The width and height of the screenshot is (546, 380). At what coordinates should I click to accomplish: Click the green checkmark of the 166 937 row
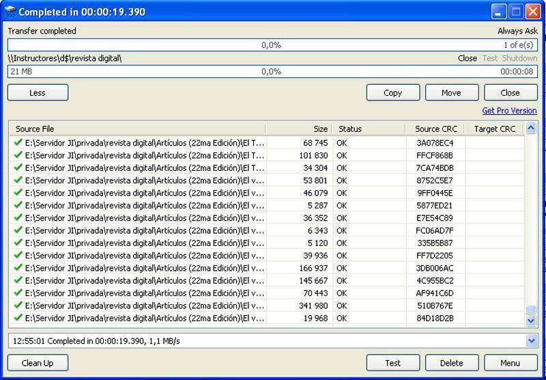point(18,268)
